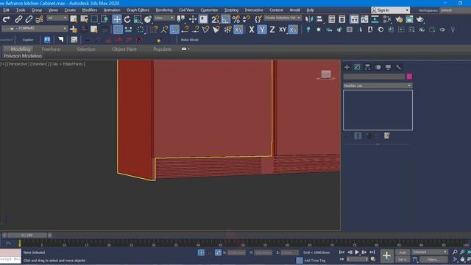Click the Render Production teapot icon

point(420,20)
